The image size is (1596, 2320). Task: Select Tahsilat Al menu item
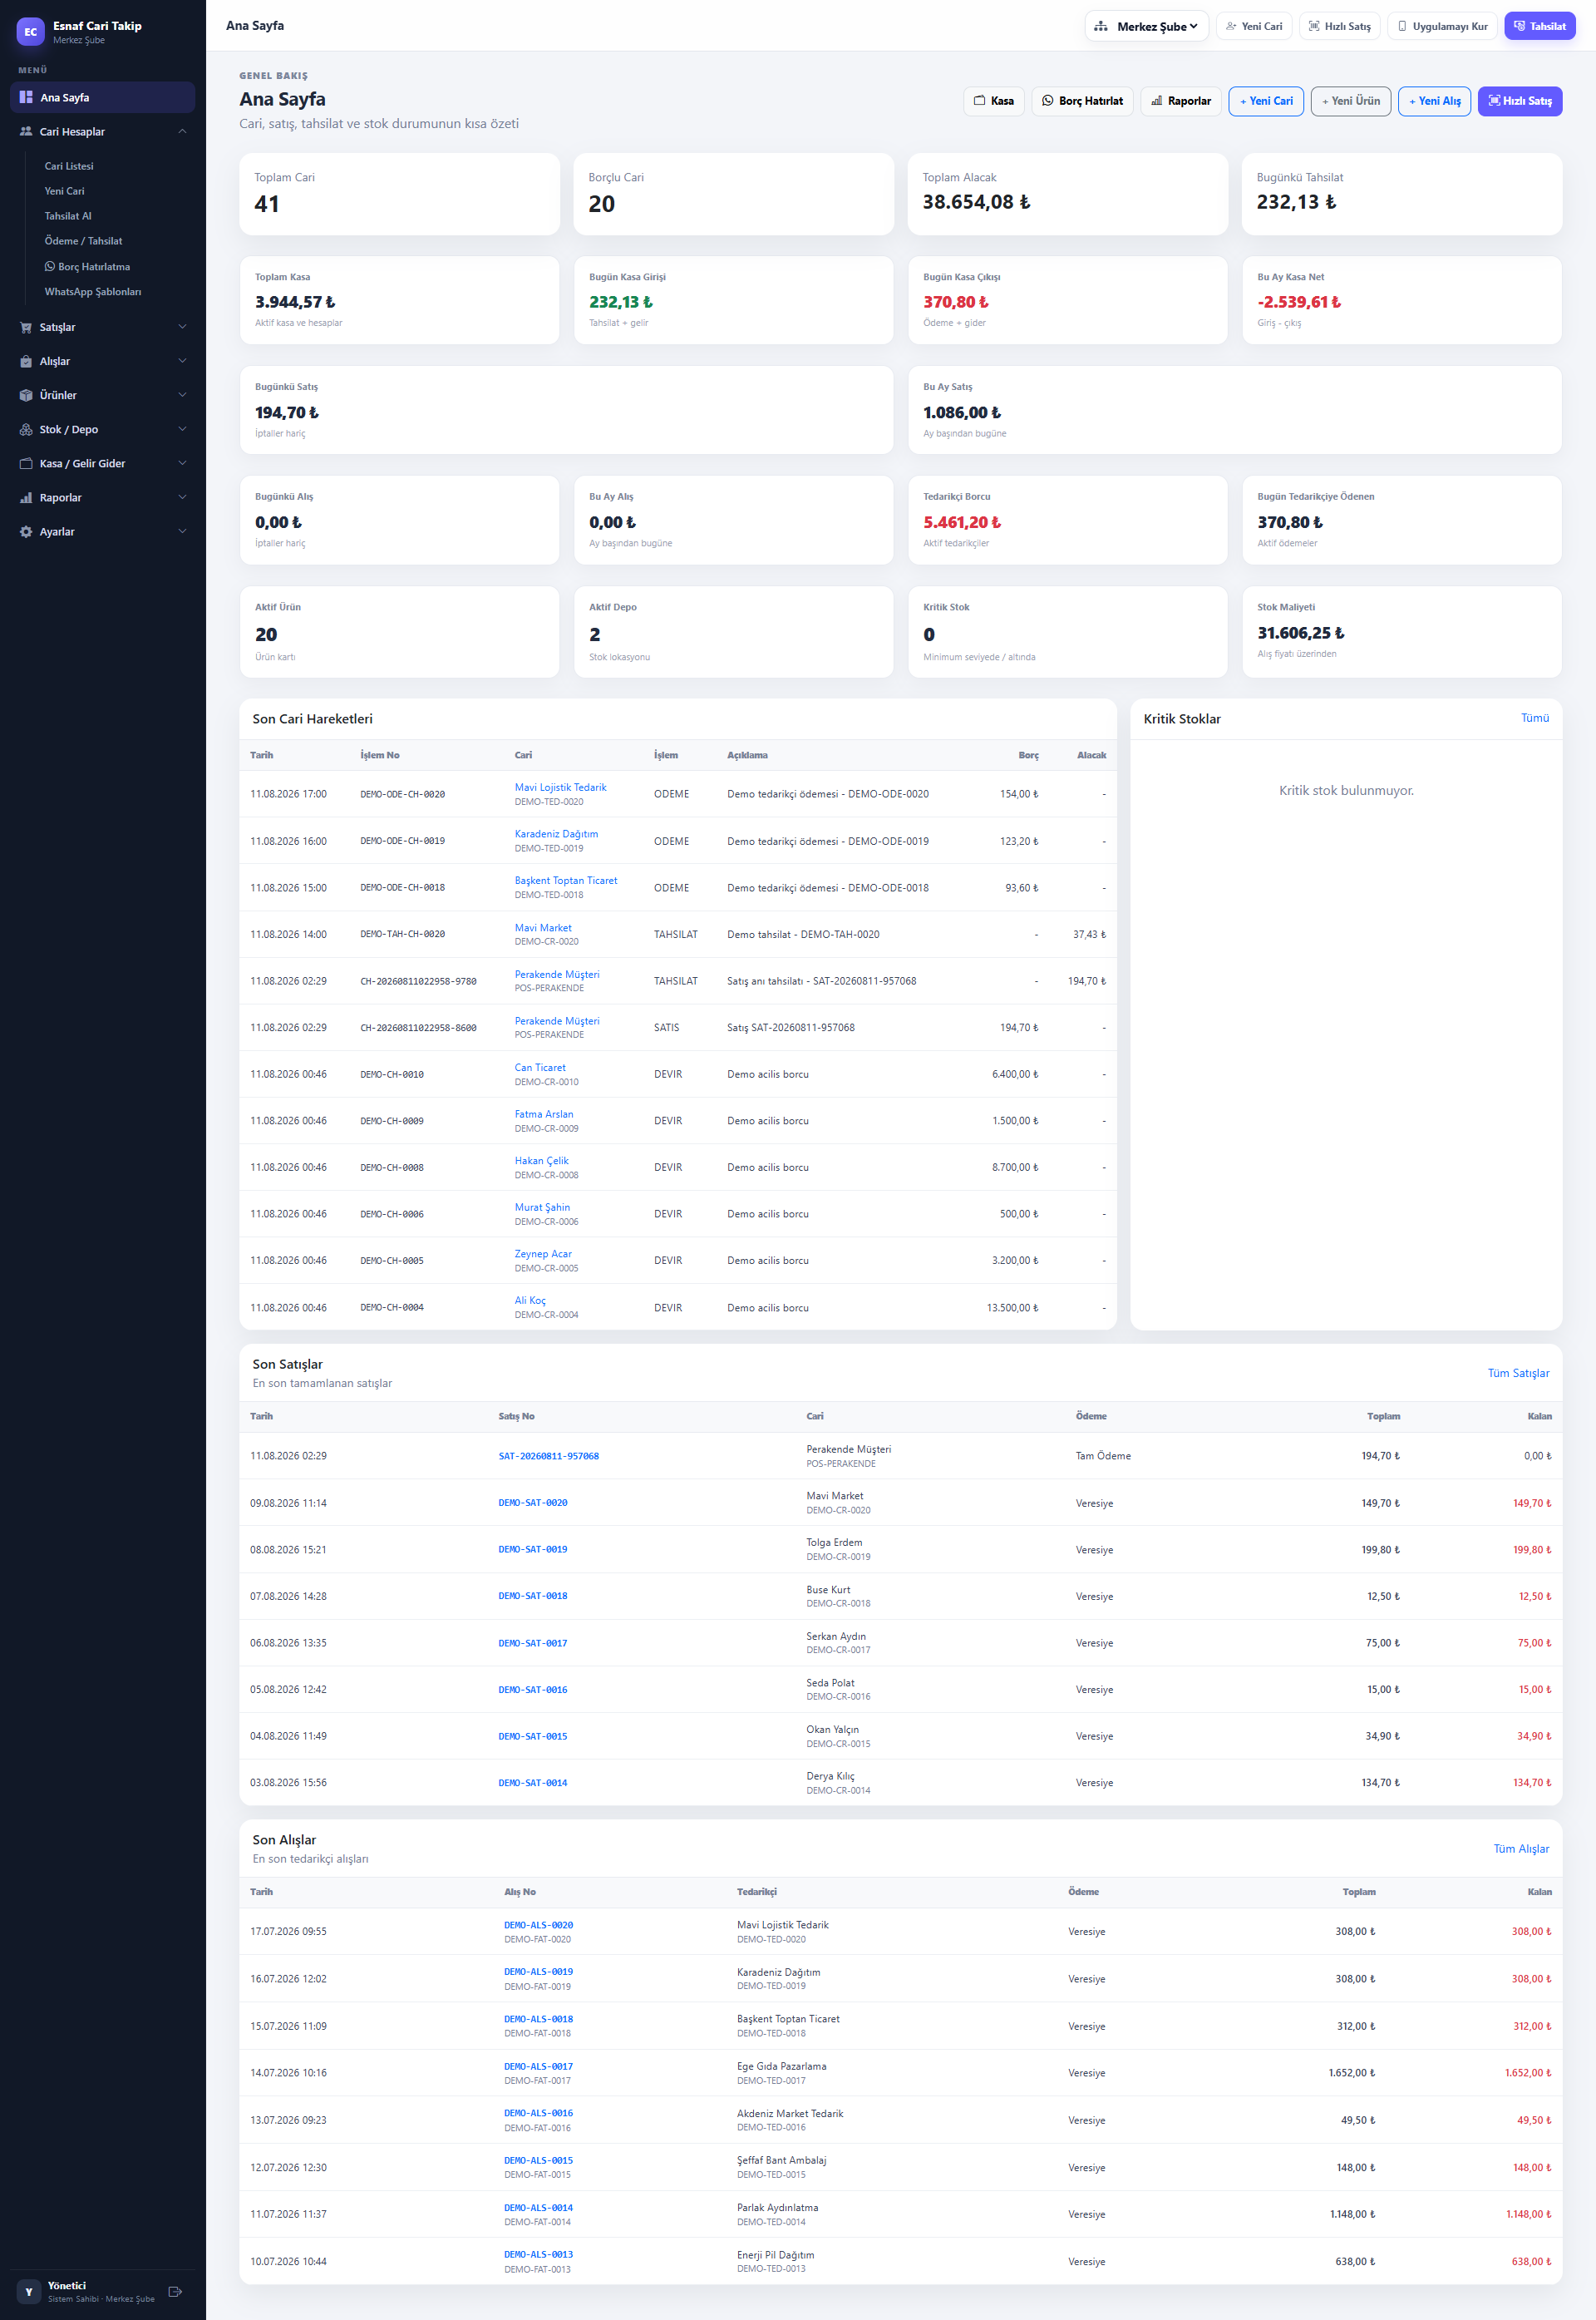(68, 216)
